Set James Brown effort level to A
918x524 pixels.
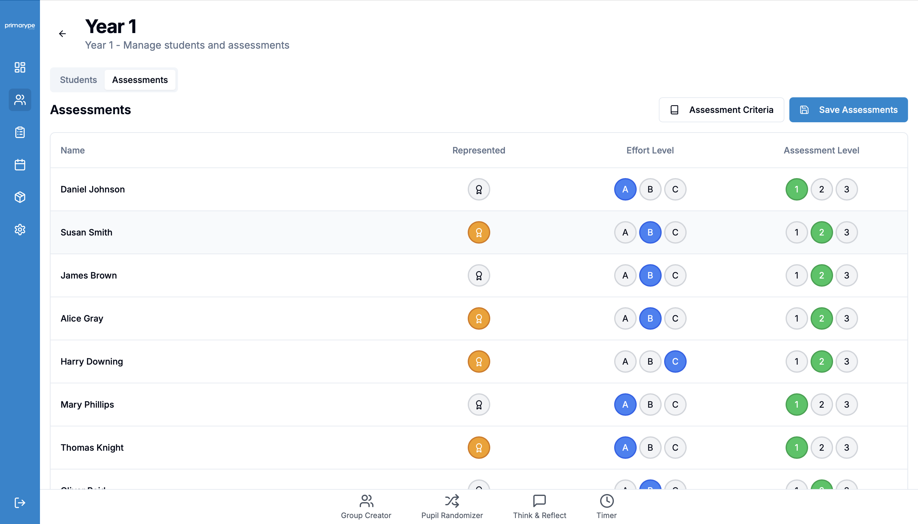[x=625, y=275]
